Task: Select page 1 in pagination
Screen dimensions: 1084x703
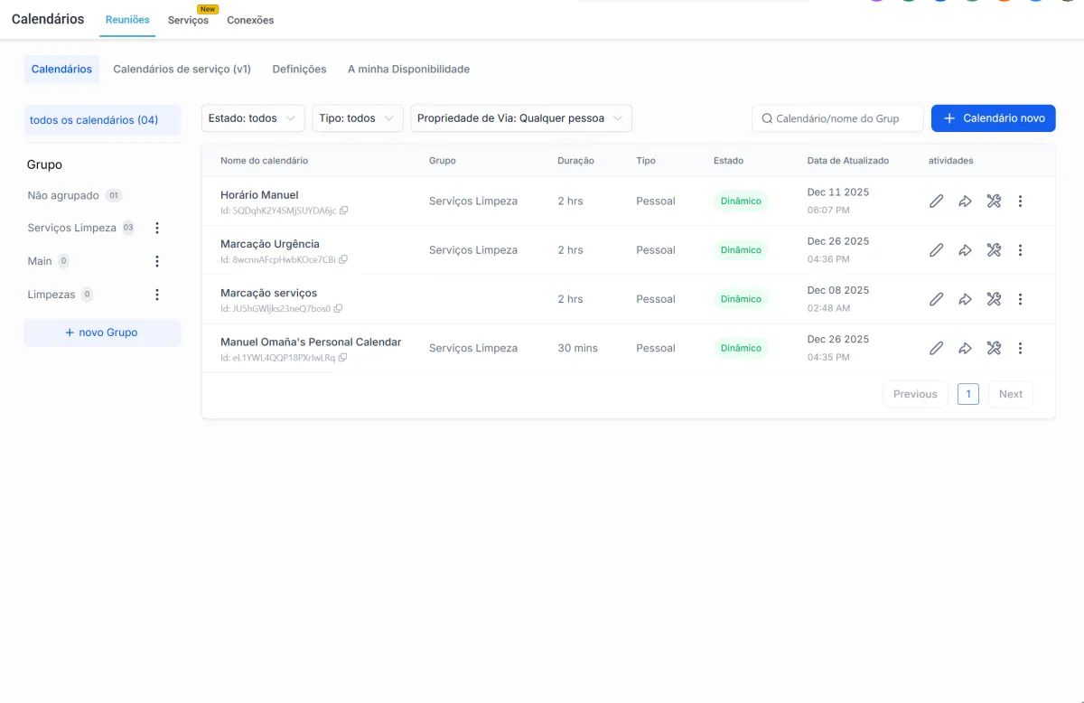Action: [x=968, y=394]
